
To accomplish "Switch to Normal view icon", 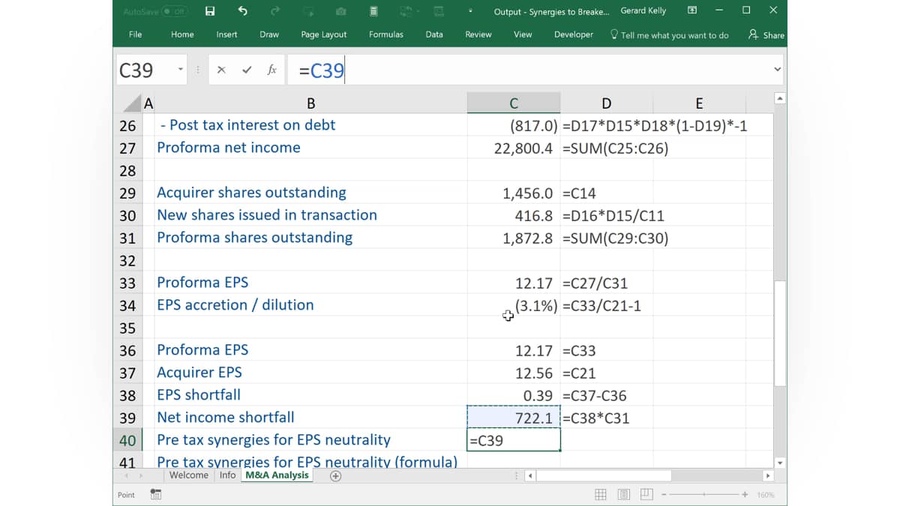I will click(601, 494).
